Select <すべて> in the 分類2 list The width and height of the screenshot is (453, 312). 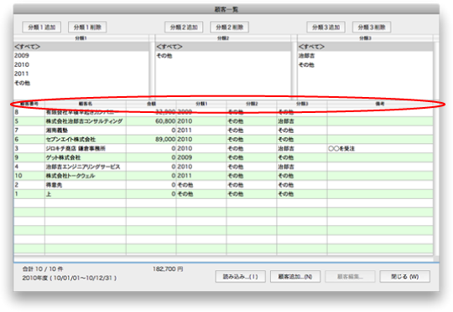pyautogui.click(x=223, y=47)
